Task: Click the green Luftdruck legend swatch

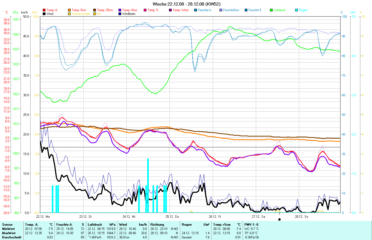Action: click(x=271, y=10)
